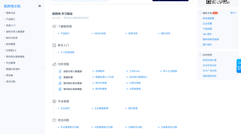Open the 上传Excel link

[x=134, y=71]
